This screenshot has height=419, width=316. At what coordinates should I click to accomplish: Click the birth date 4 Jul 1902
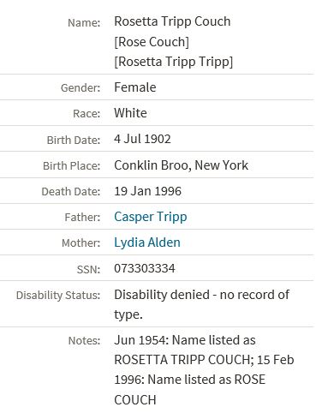point(142,139)
